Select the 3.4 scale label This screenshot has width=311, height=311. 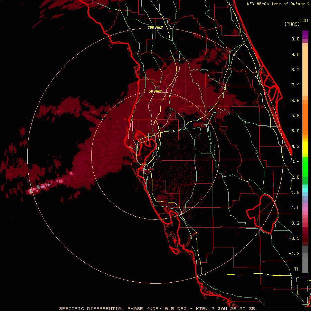pyautogui.click(x=295, y=162)
